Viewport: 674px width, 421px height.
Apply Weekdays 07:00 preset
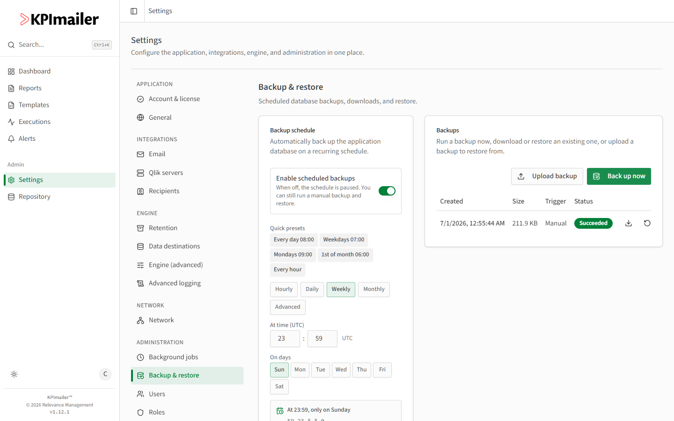click(x=344, y=240)
